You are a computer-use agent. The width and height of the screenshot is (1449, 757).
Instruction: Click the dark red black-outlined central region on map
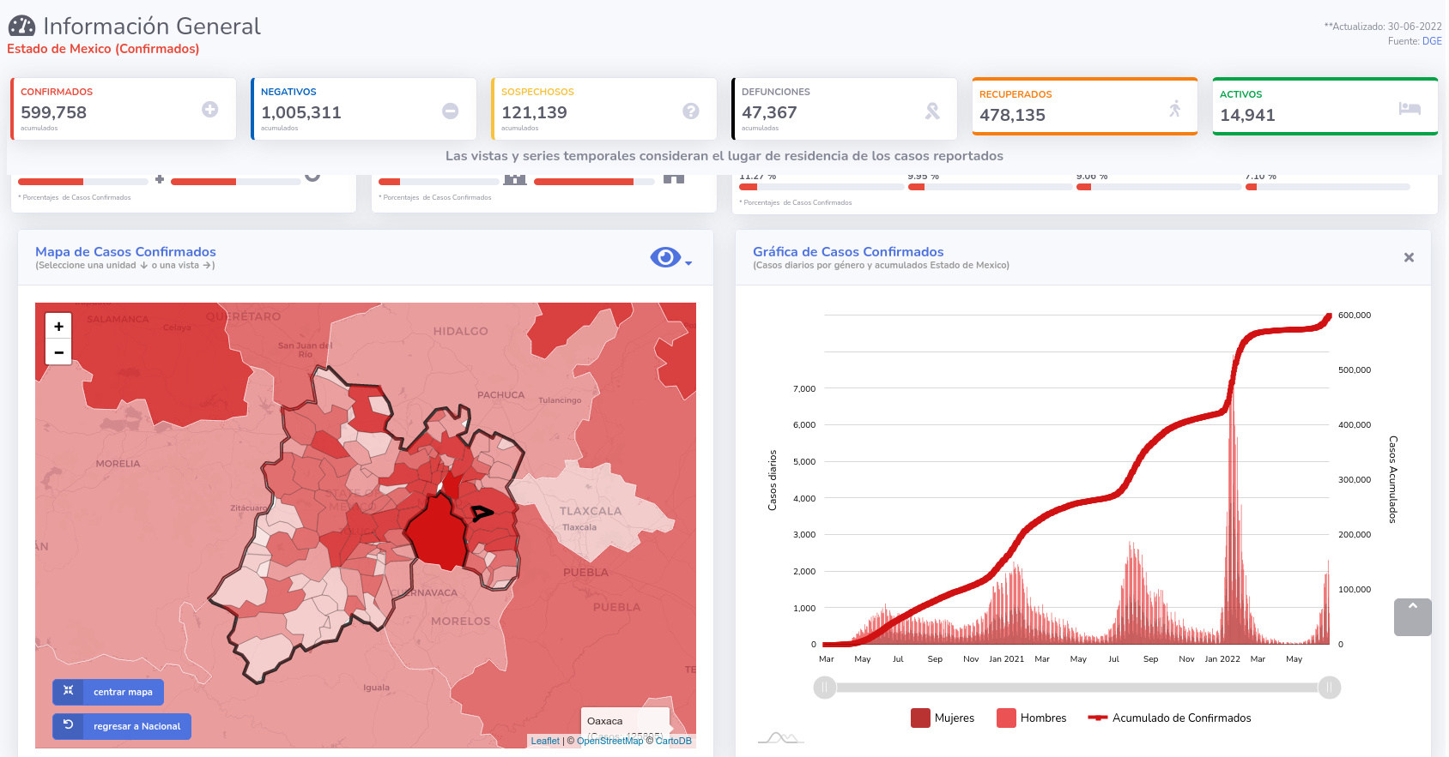(436, 532)
